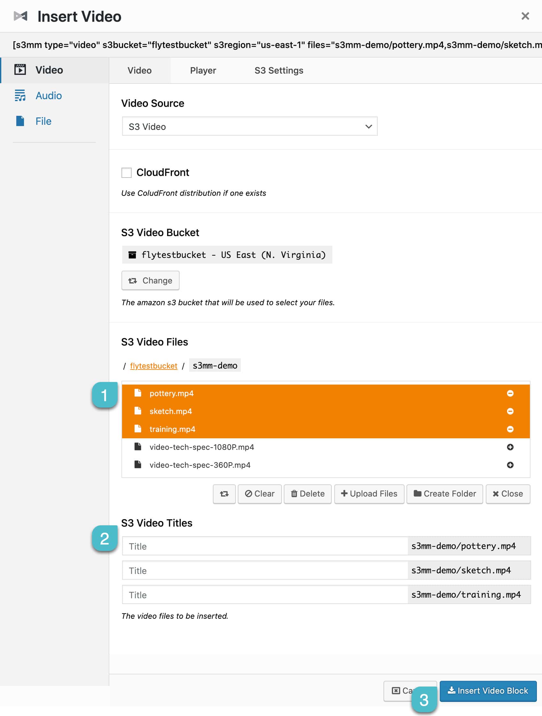Click Title field for pottery.mp4
The height and width of the screenshot is (716, 542).
(x=265, y=546)
